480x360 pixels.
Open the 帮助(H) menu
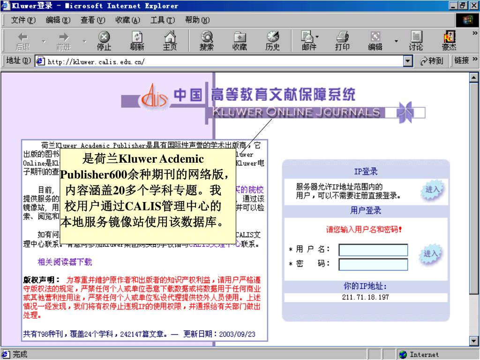(197, 20)
